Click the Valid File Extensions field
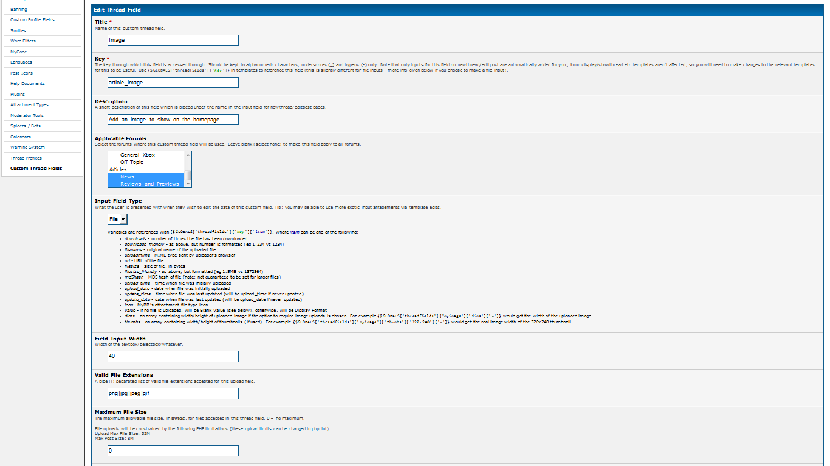The width and height of the screenshot is (830, 466). click(x=173, y=393)
